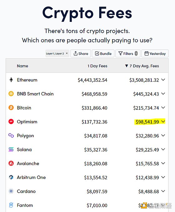Open the Yesterday date picker
This screenshot has height=212, width=175.
[x=155, y=54]
